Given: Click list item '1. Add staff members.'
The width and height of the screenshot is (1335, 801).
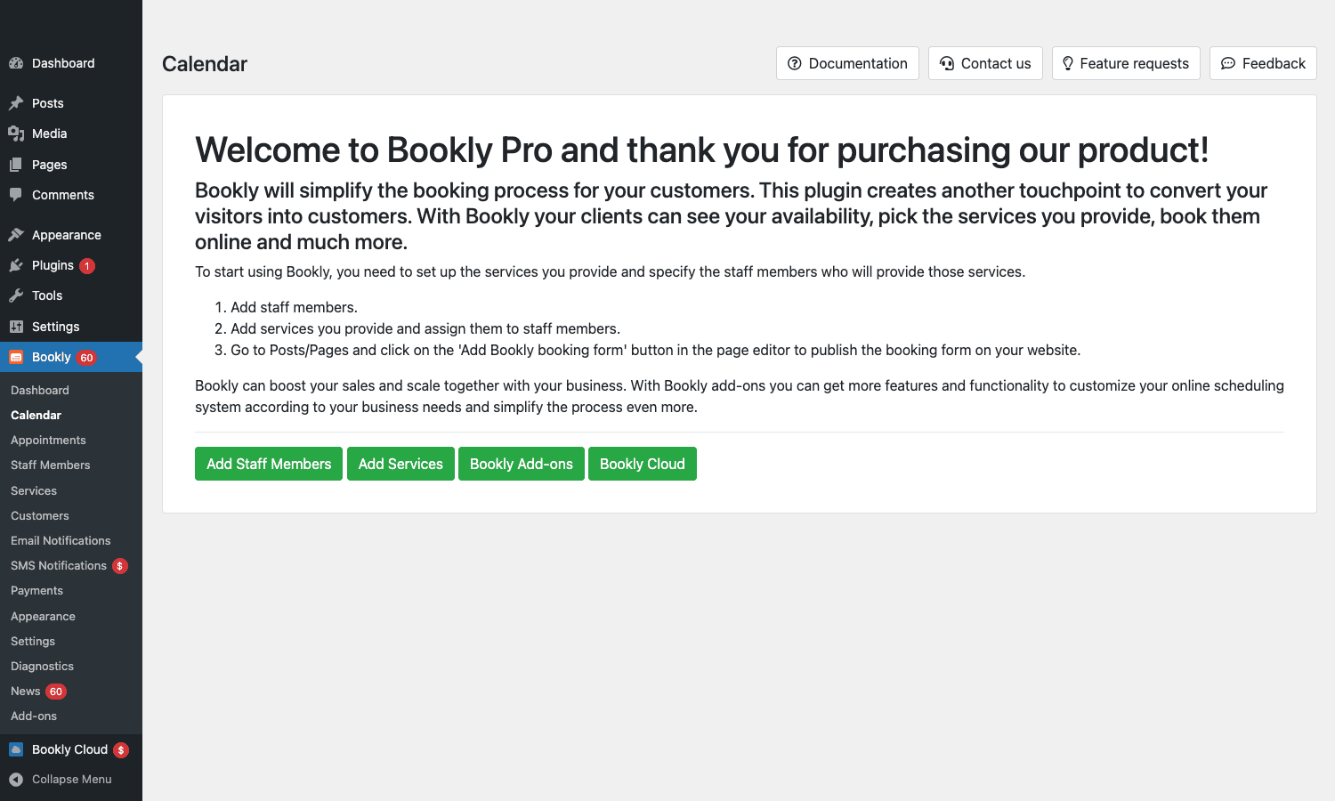Looking at the screenshot, I should [x=286, y=307].
